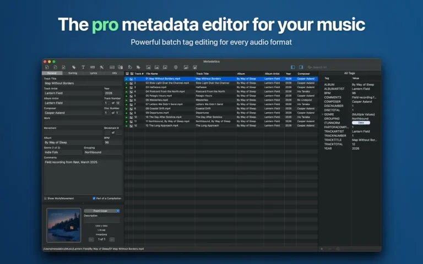Image resolution: width=423 pixels, height=264 pixels.
Task: Switch to the General tab
Action: point(52,73)
